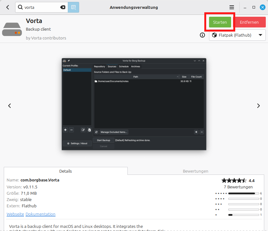Minimize the Anwendungsverwaltung window
Image resolution: width=268 pixels, height=231 pixels.
click(245, 7)
